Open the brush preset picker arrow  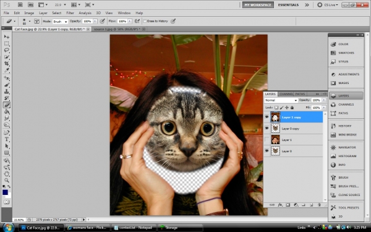tap(30, 21)
